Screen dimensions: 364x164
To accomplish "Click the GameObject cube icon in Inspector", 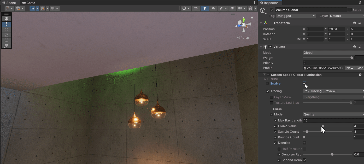I will pyautogui.click(x=263, y=11).
